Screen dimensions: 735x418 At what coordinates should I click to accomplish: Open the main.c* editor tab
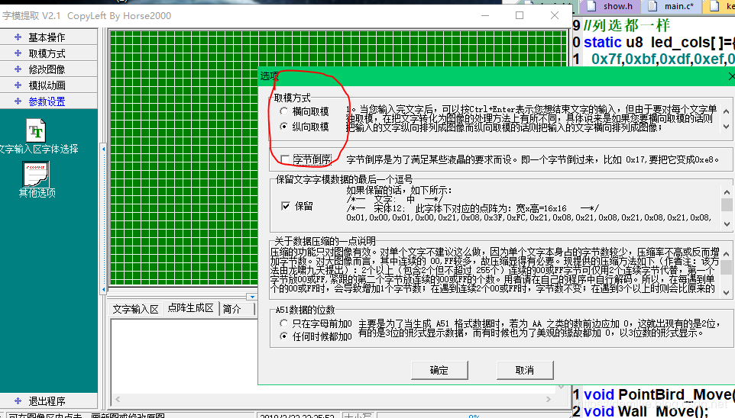pyautogui.click(x=672, y=7)
